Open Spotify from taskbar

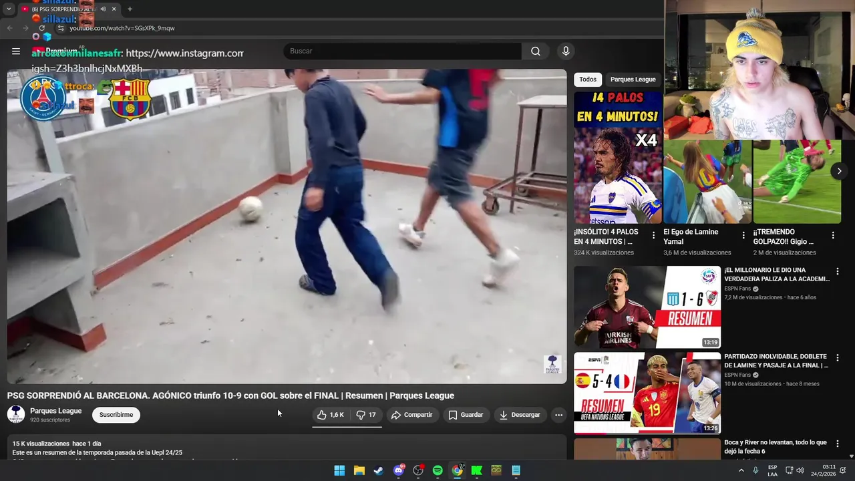tap(438, 470)
